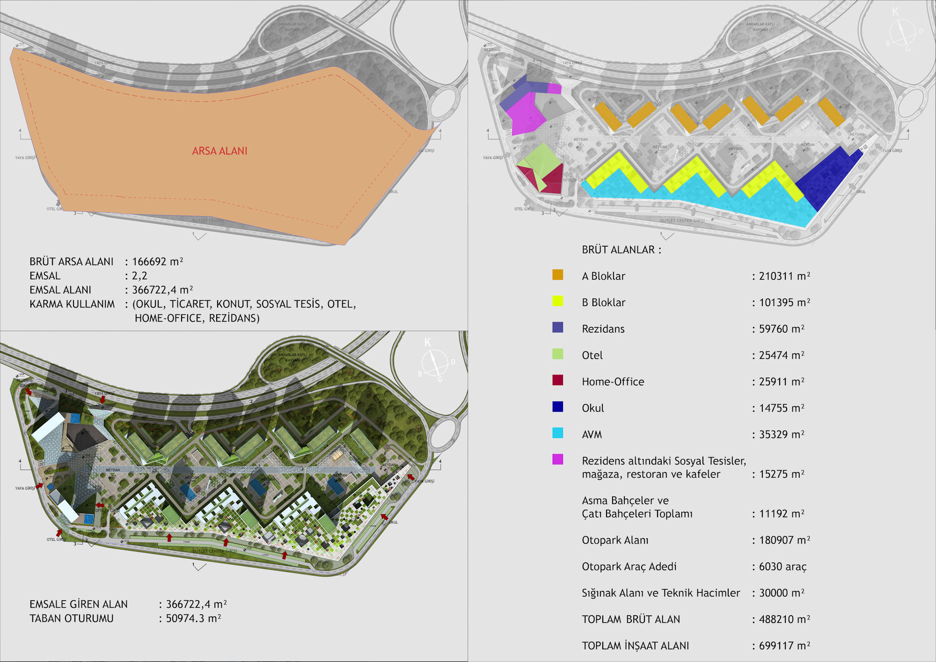Click the cyan AVM legend swatch
The width and height of the screenshot is (936, 662).
(x=557, y=433)
